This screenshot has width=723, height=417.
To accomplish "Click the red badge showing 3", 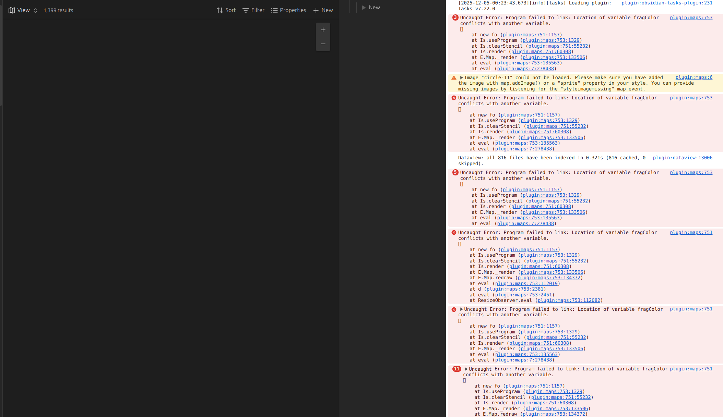I will pyautogui.click(x=455, y=17).
